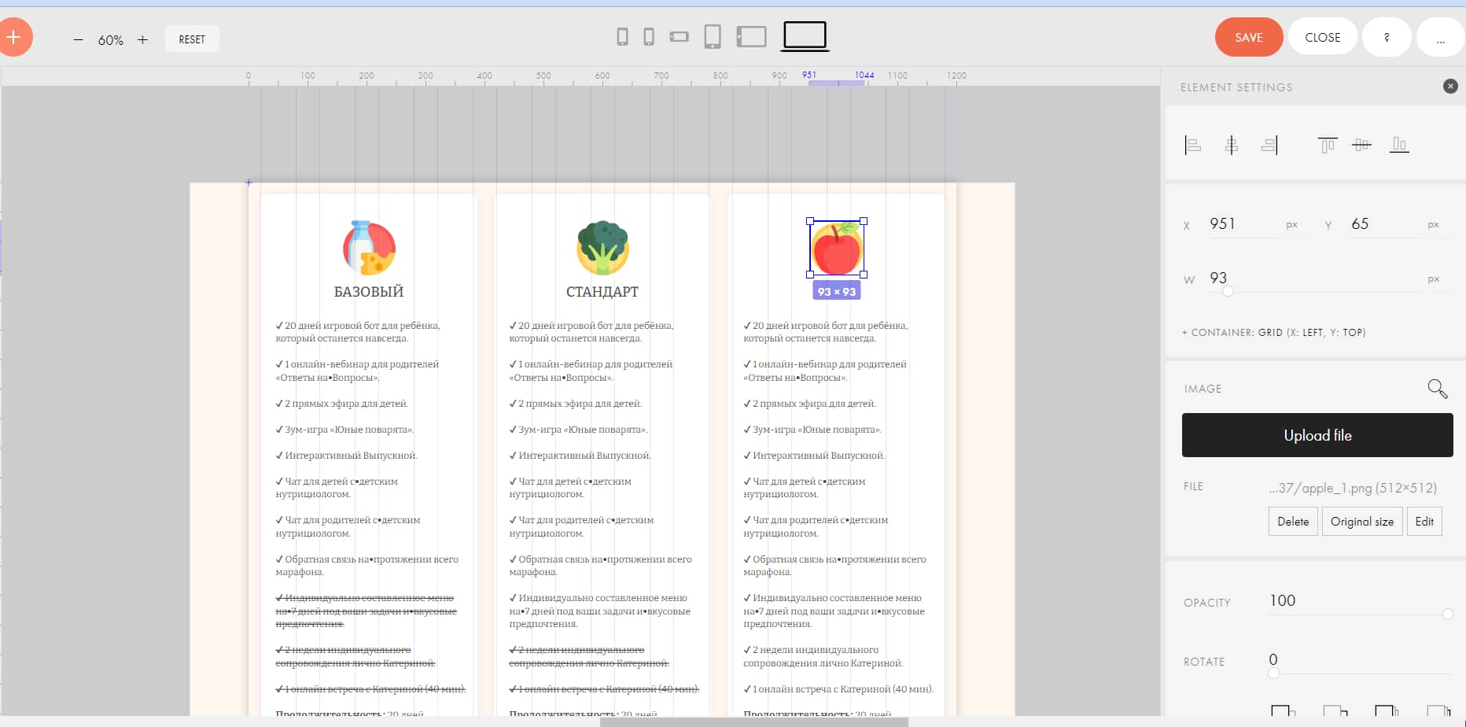Align element to vertical middle

[x=1362, y=145]
